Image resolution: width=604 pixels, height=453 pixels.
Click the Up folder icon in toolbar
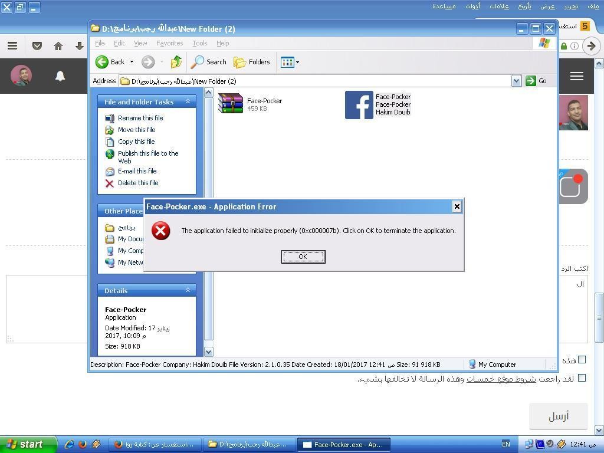click(x=176, y=62)
